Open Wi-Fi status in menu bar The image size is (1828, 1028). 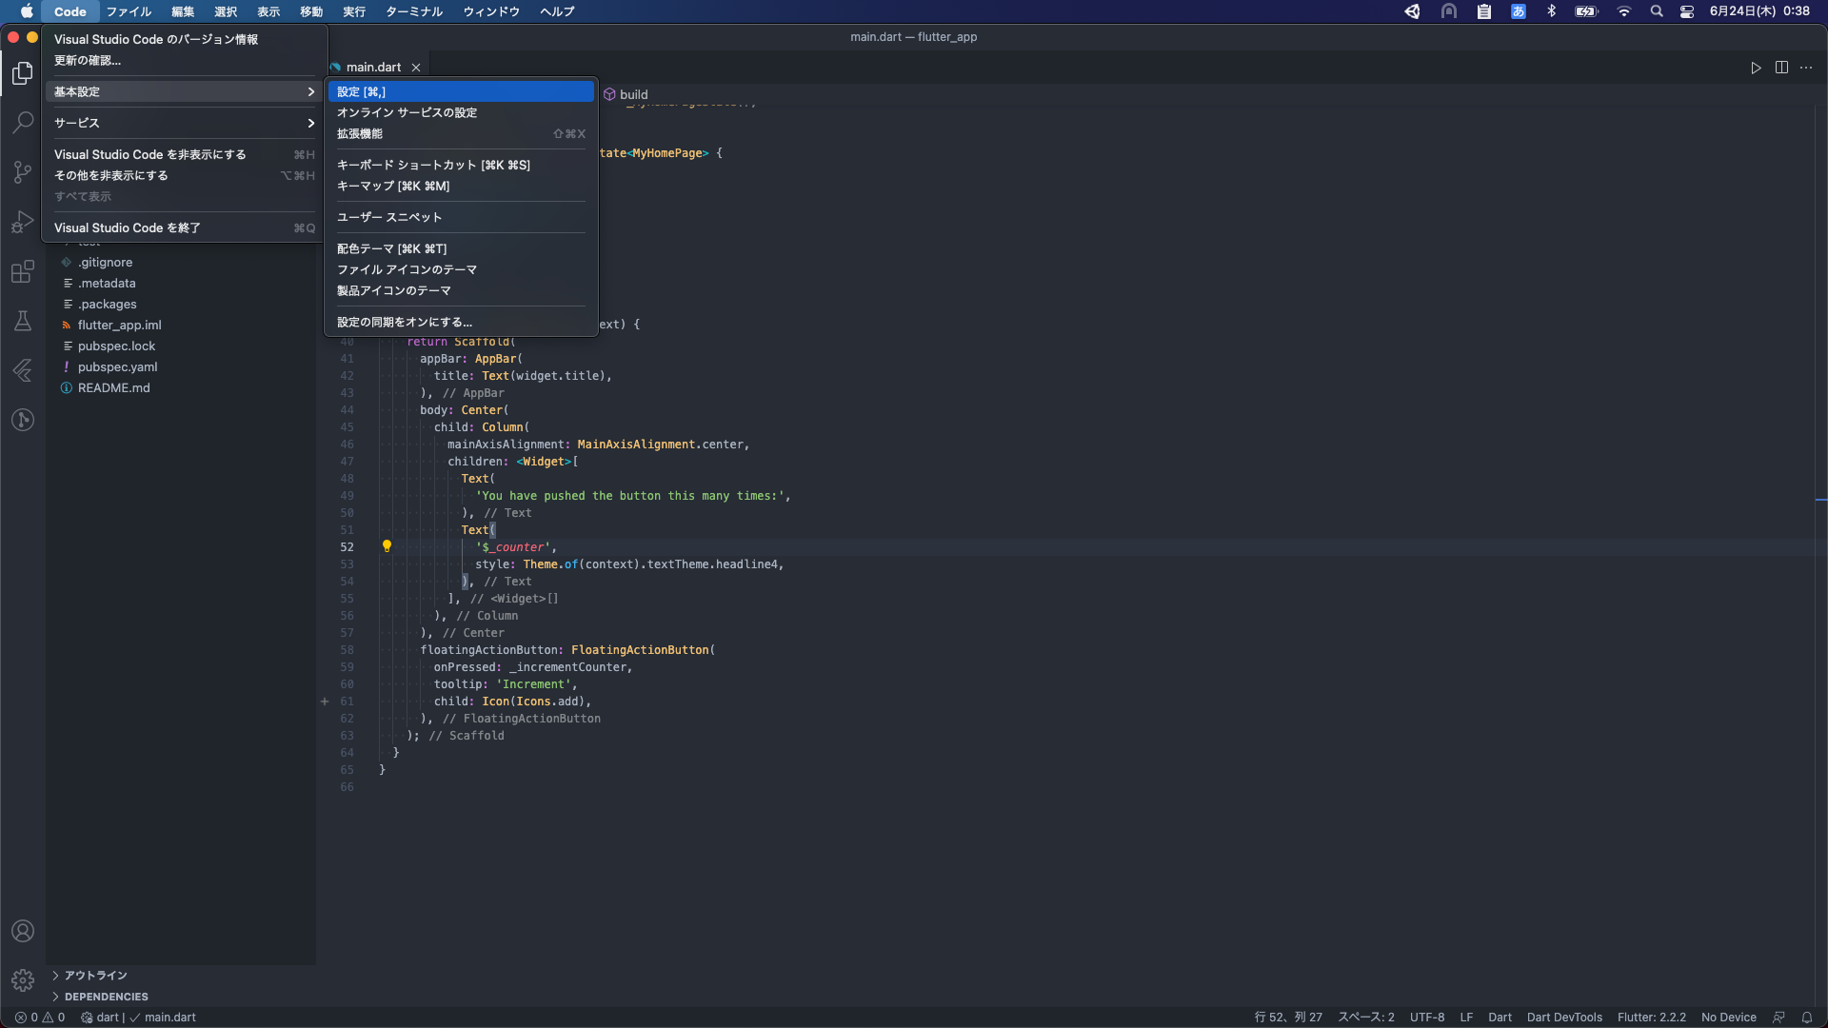click(1624, 11)
